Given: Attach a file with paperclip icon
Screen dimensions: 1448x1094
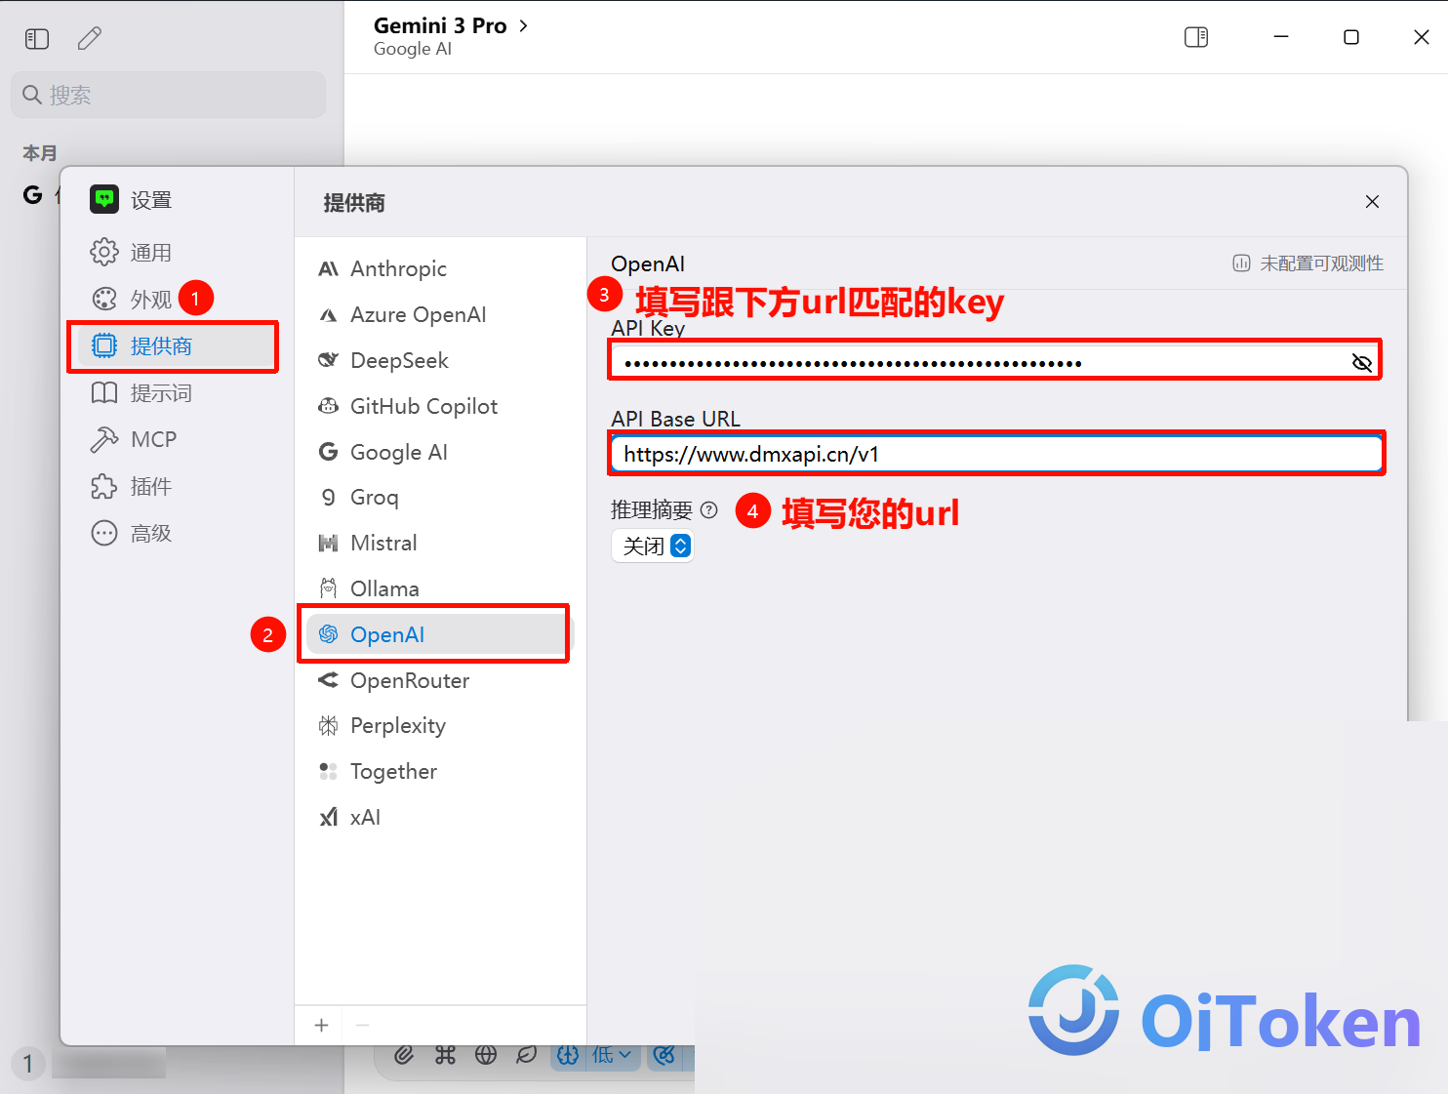Looking at the screenshot, I should coord(404,1055).
